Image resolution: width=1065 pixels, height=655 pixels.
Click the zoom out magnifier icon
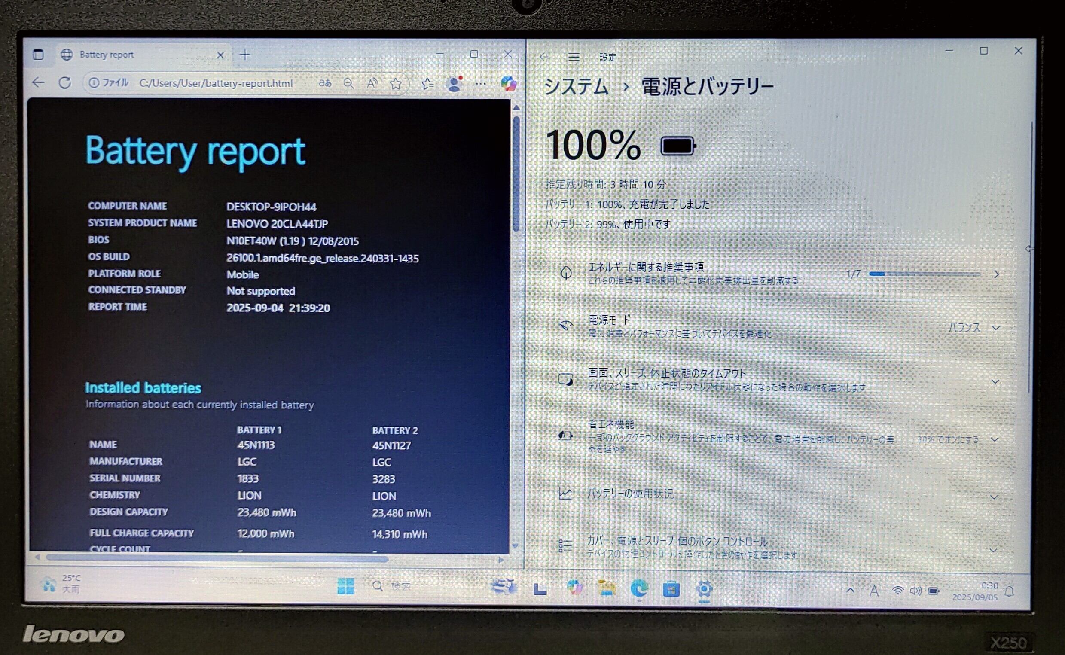(348, 84)
